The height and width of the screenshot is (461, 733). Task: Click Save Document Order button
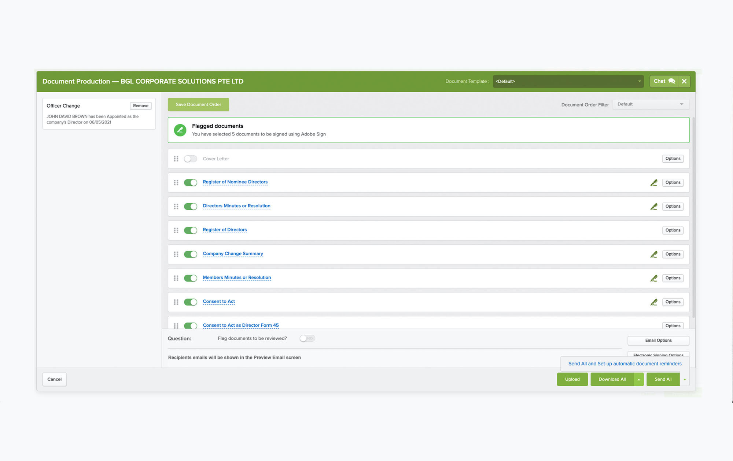tap(198, 105)
